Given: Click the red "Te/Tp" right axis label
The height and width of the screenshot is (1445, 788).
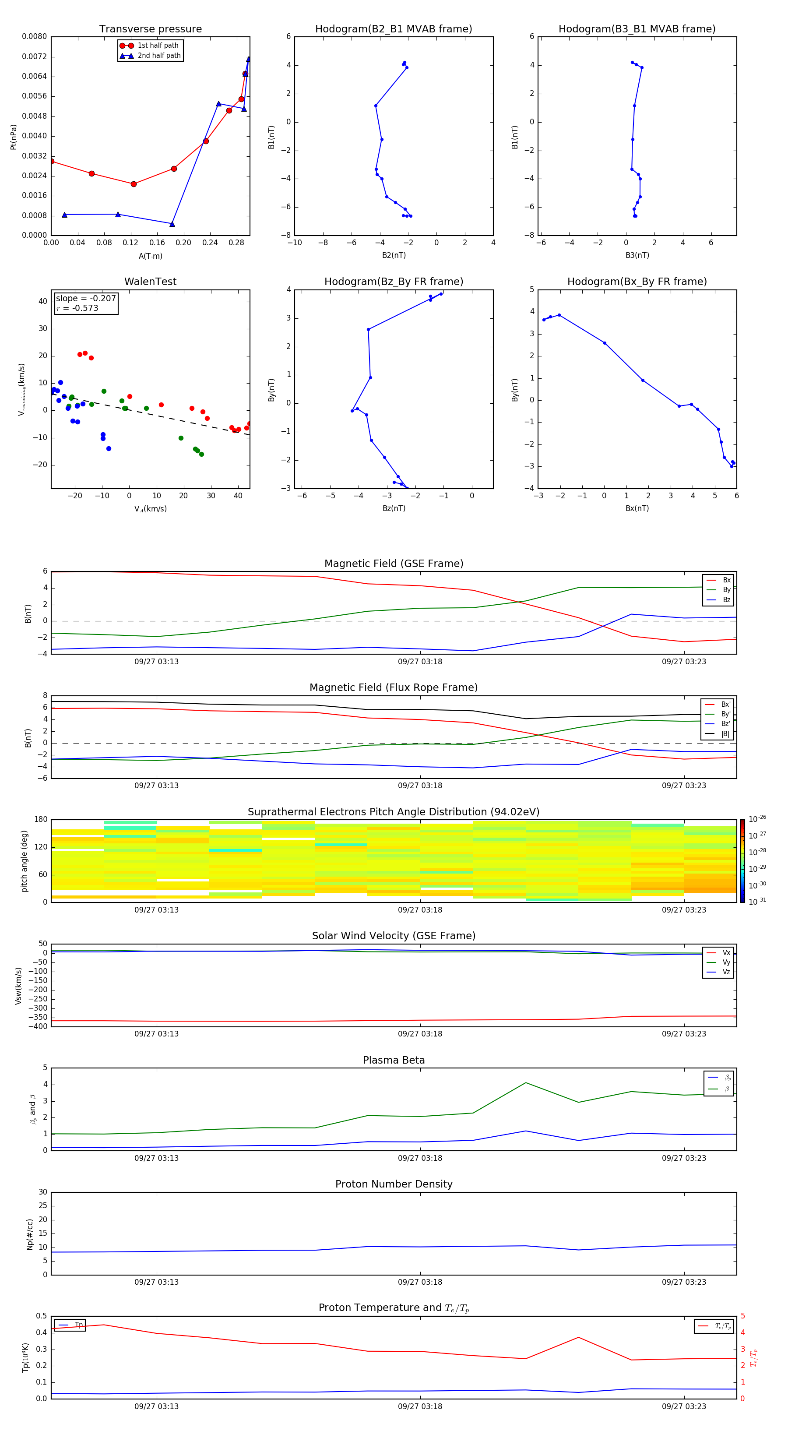Looking at the screenshot, I should pos(754,1357).
